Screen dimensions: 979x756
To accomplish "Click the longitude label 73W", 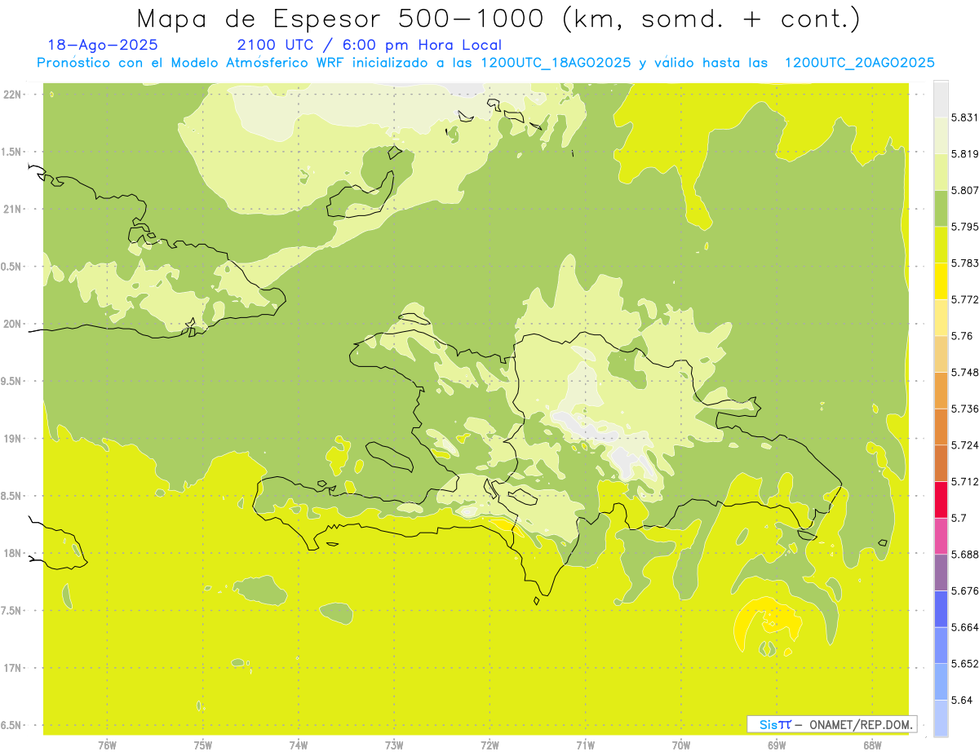I will [394, 745].
